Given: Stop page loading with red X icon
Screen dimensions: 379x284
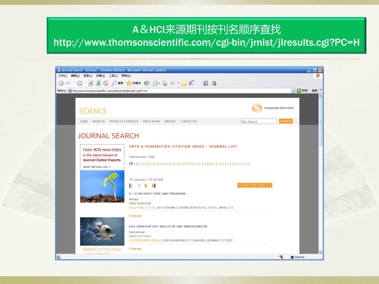Looking at the screenshot, I should point(91,83).
